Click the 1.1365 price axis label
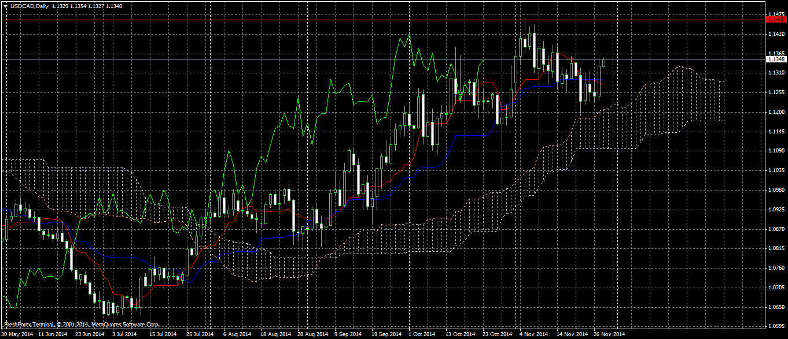Image resolution: width=788 pixels, height=339 pixels. (776, 53)
